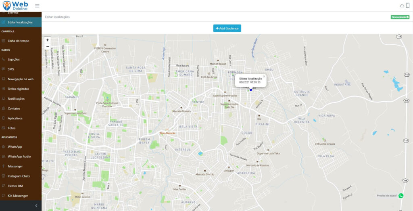The image size is (413, 211).
Task: Open Linha do tempo in sidebar
Action: tap(18, 41)
